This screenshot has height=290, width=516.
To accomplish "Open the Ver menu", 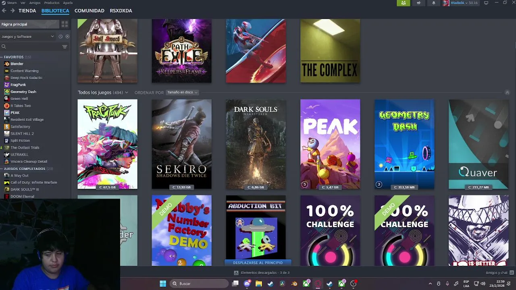I will pos(23,3).
